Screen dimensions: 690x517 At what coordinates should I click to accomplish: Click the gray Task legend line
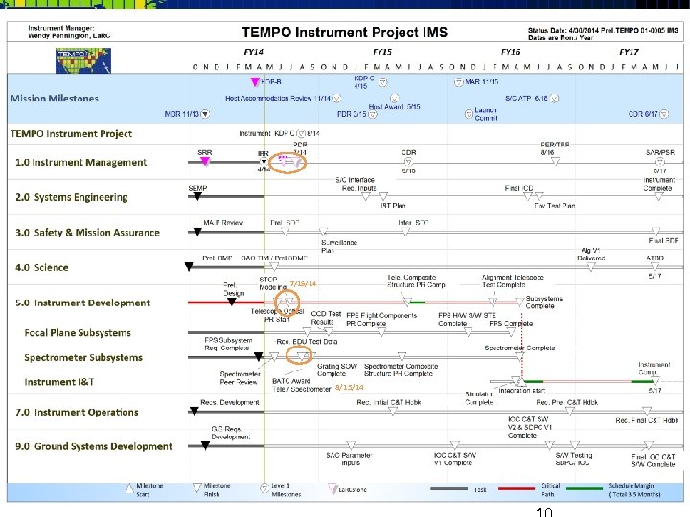point(448,489)
